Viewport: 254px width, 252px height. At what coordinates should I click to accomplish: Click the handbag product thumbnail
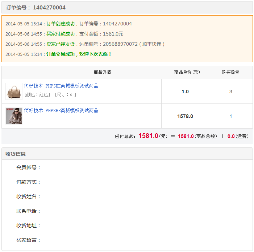click(14, 91)
